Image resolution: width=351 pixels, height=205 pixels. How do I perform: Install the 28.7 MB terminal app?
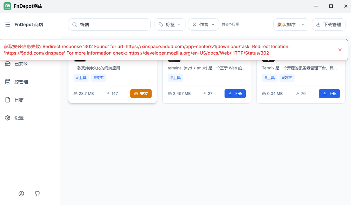point(141,94)
